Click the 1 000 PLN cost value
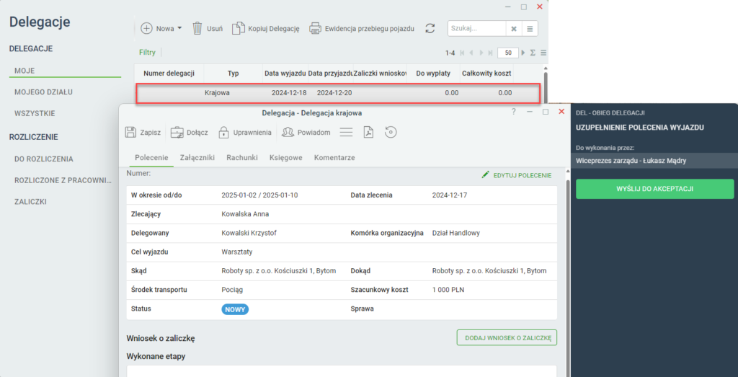 point(448,290)
